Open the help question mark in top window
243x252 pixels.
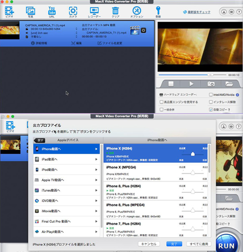[x=239, y=12]
